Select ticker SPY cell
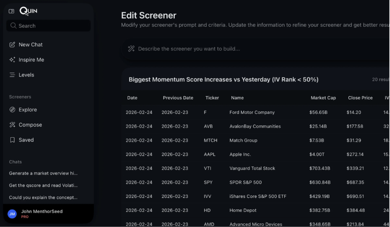Screen dimensions: 390x227 (208, 182)
